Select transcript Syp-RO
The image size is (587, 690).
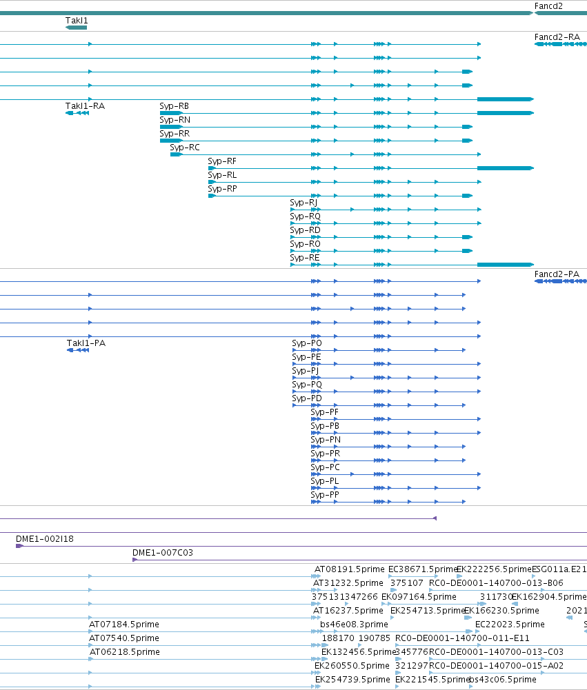coord(305,244)
